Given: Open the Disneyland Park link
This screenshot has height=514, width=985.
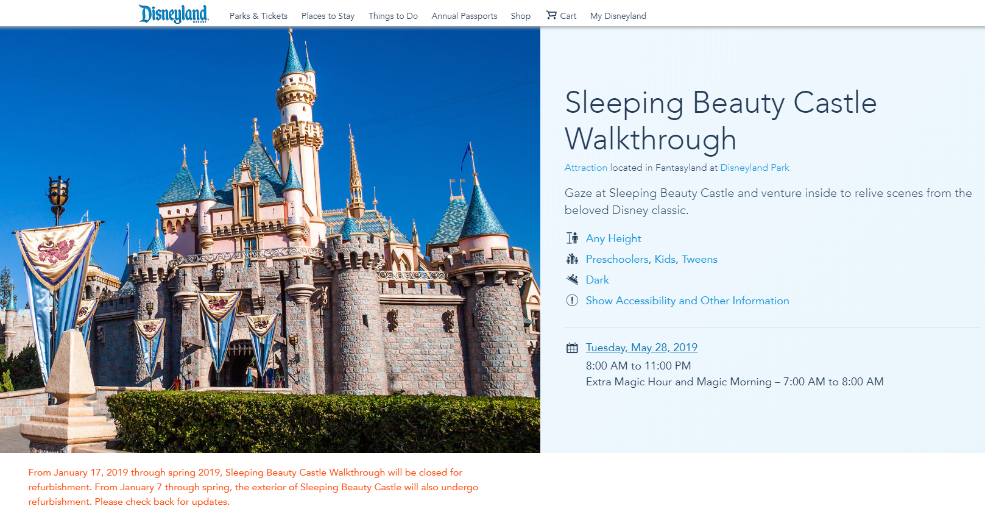Looking at the screenshot, I should (755, 168).
